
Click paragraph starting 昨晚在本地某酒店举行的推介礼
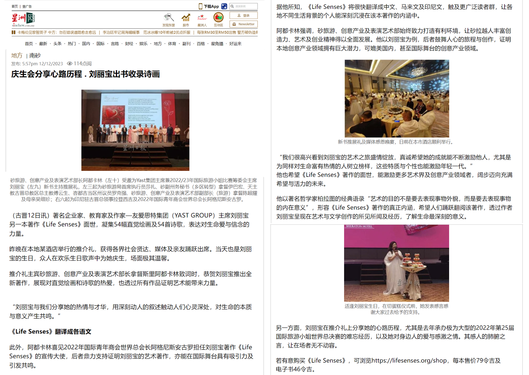pyautogui.click(x=130, y=253)
